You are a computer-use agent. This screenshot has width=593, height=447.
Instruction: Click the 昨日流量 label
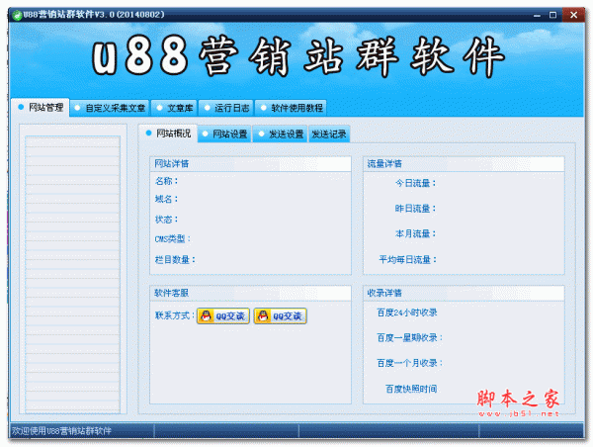click(416, 208)
